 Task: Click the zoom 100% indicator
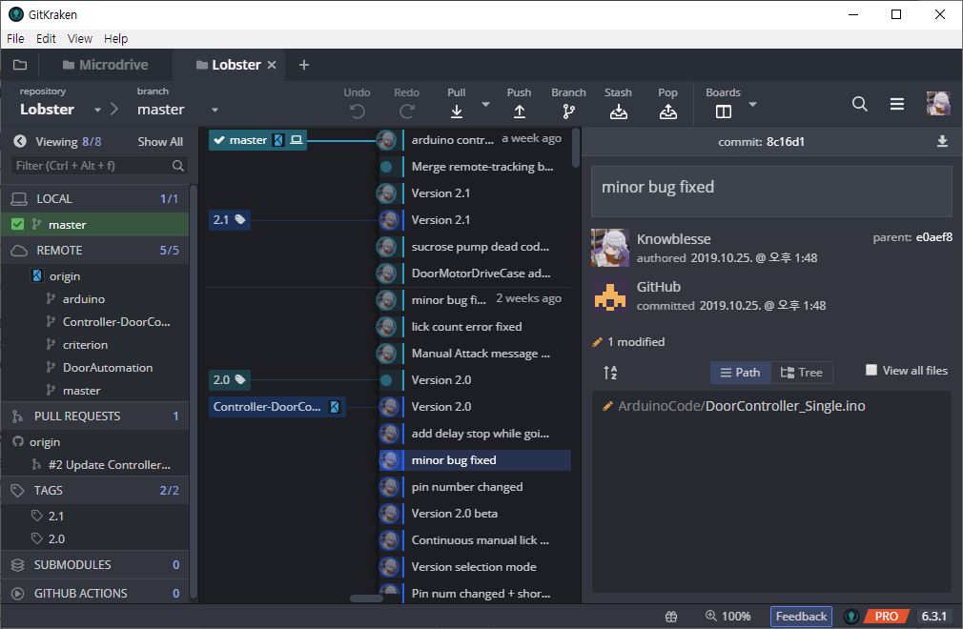coord(728,616)
